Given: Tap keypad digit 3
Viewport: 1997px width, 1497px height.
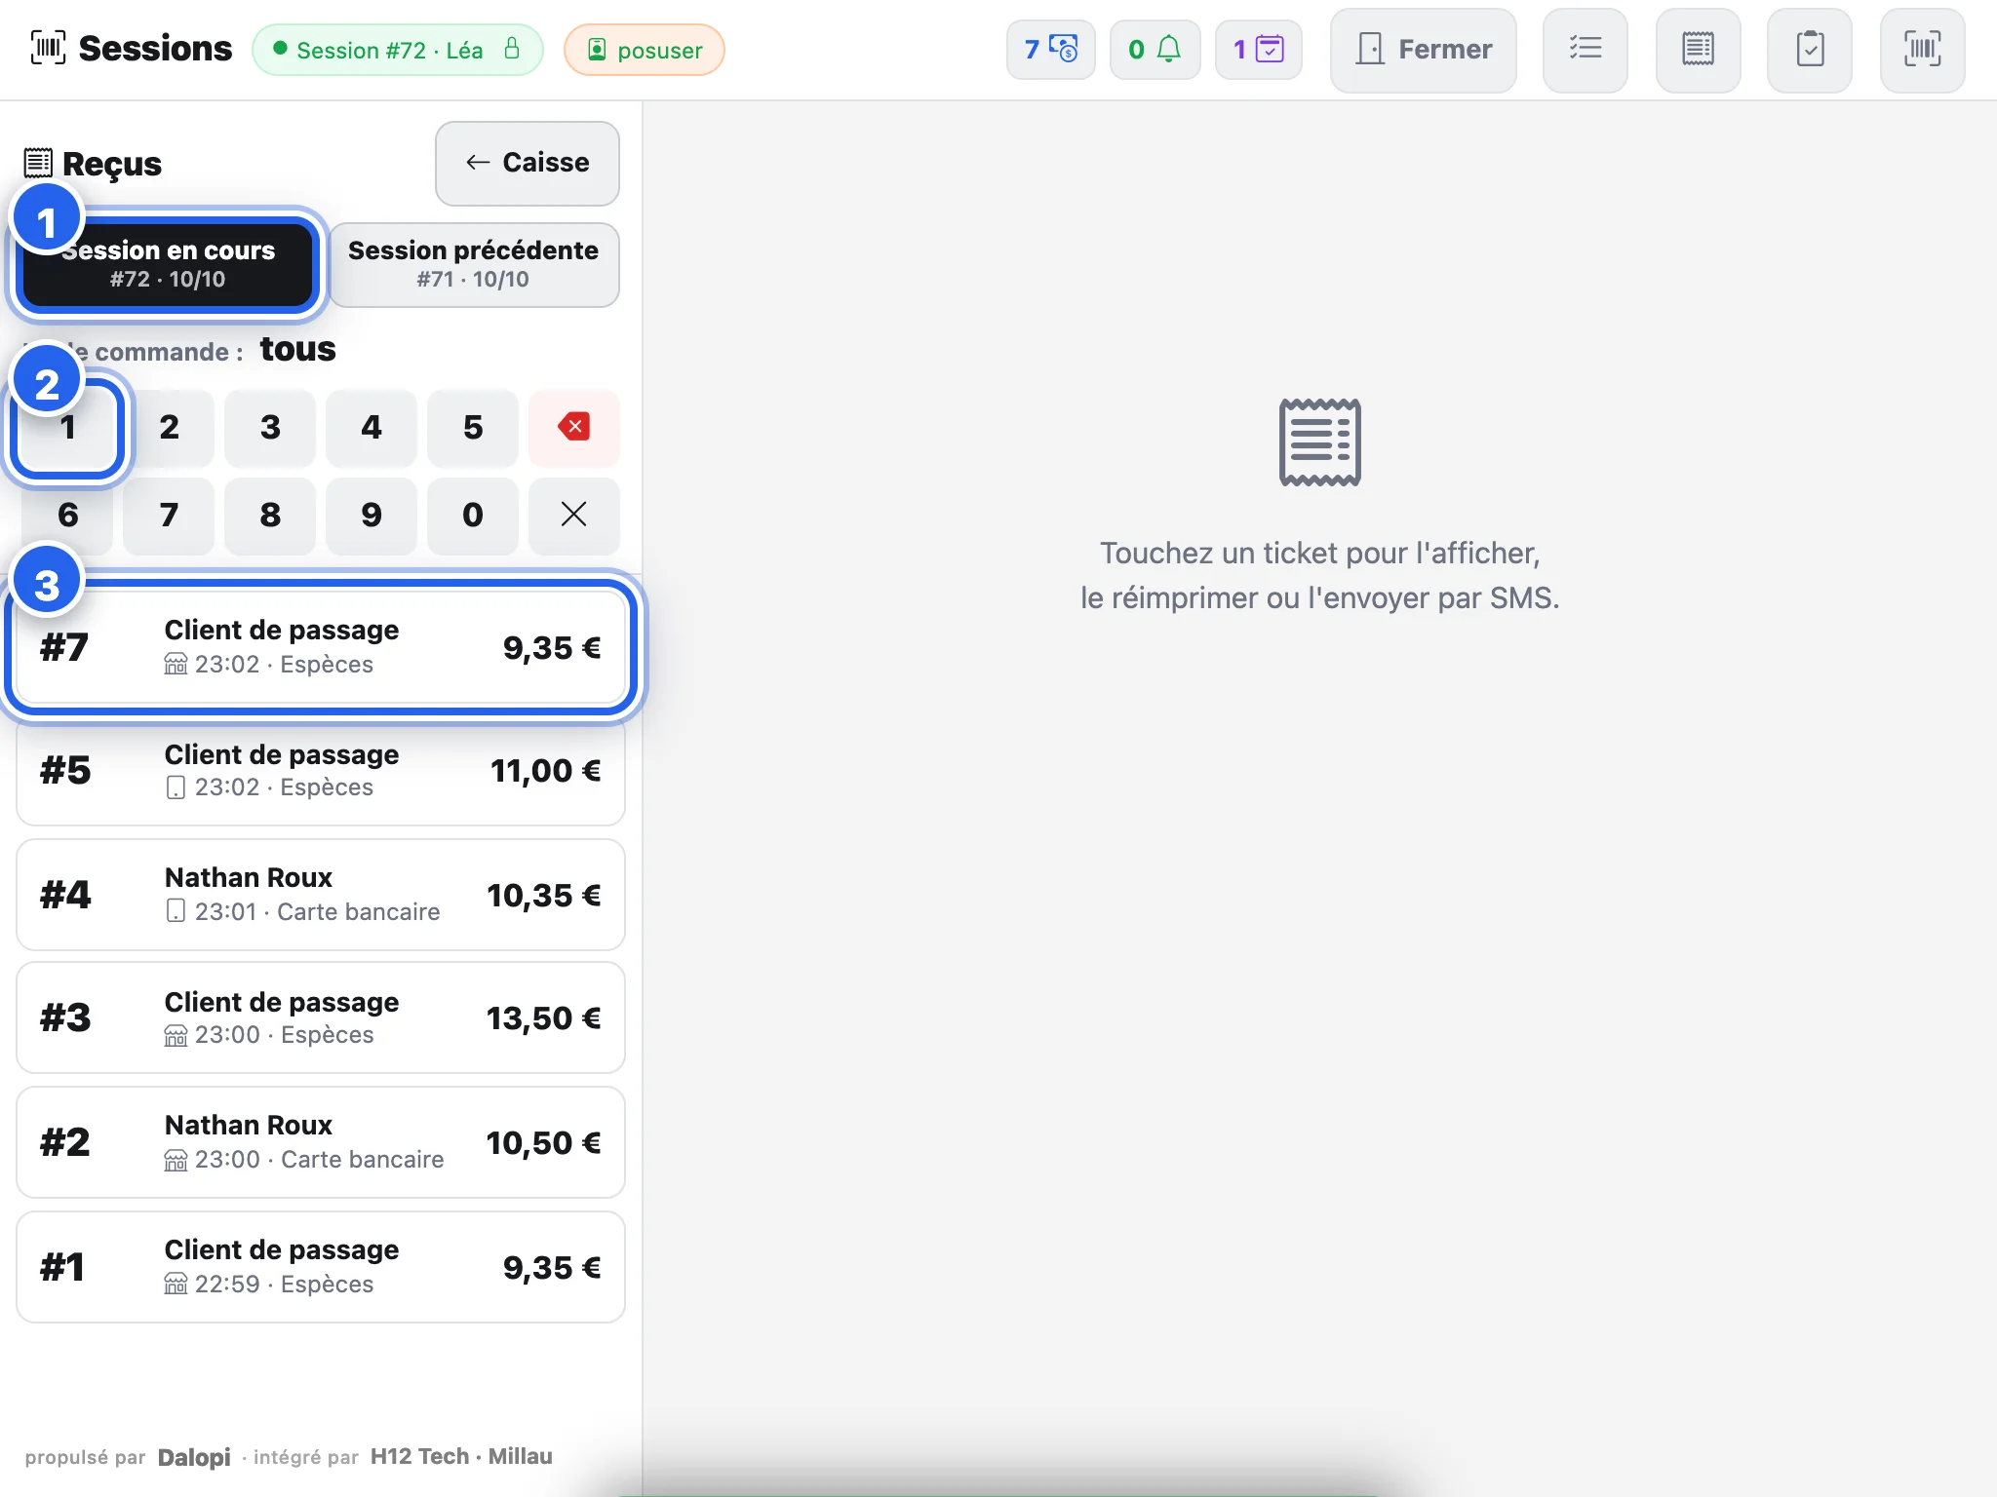Looking at the screenshot, I should coord(270,427).
